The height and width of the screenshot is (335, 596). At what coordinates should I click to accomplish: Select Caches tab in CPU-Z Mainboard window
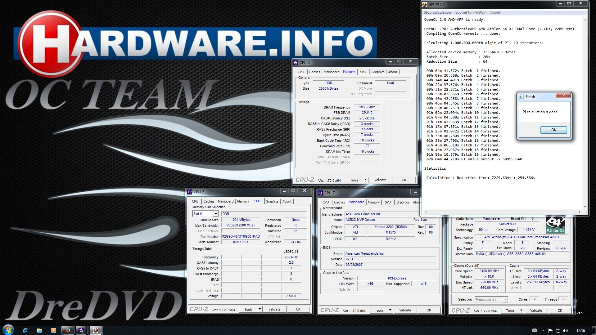pos(339,202)
